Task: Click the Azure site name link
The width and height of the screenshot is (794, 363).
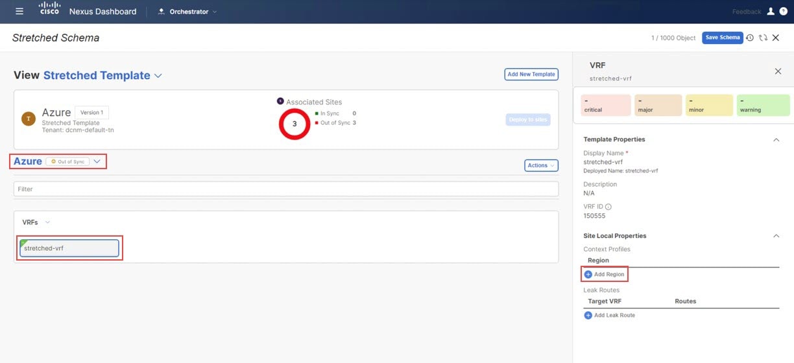Action: (28, 161)
